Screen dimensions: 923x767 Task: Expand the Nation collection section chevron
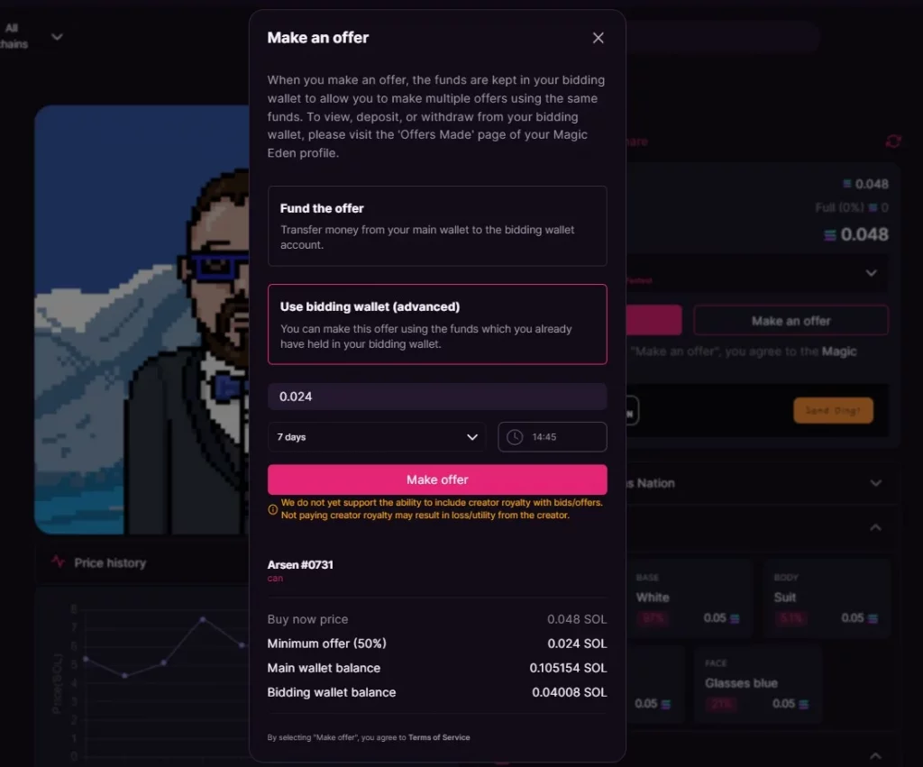[875, 483]
